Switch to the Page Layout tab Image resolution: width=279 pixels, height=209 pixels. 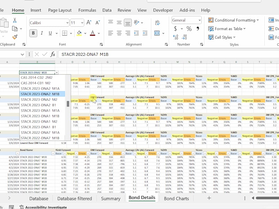(x=60, y=10)
